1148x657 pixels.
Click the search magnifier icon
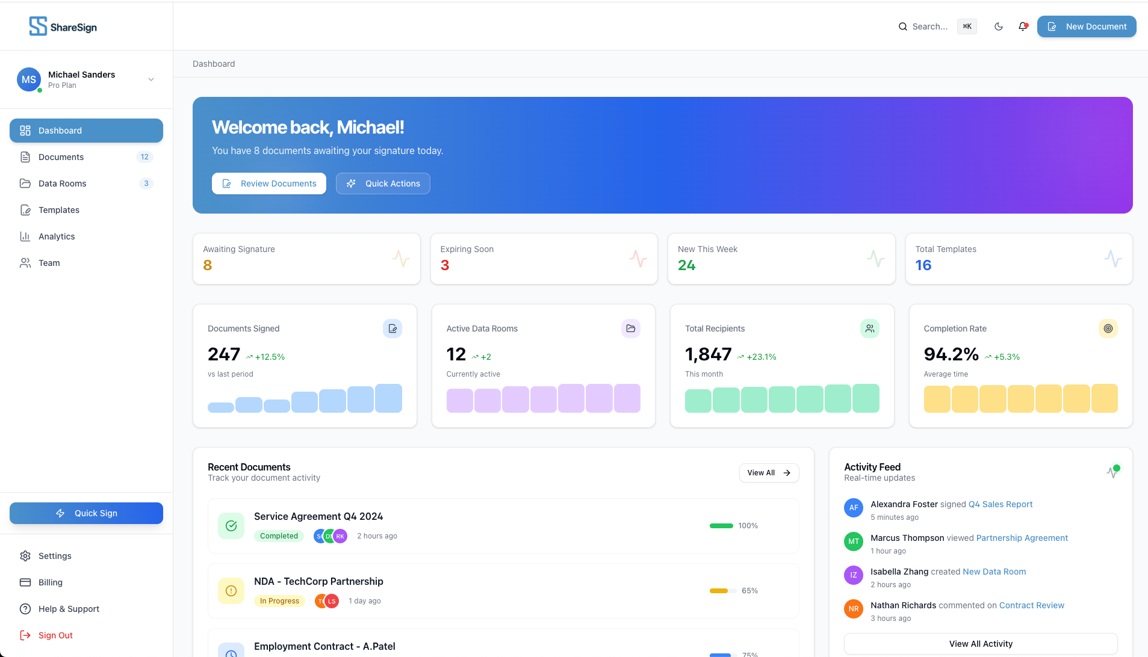[x=903, y=26]
